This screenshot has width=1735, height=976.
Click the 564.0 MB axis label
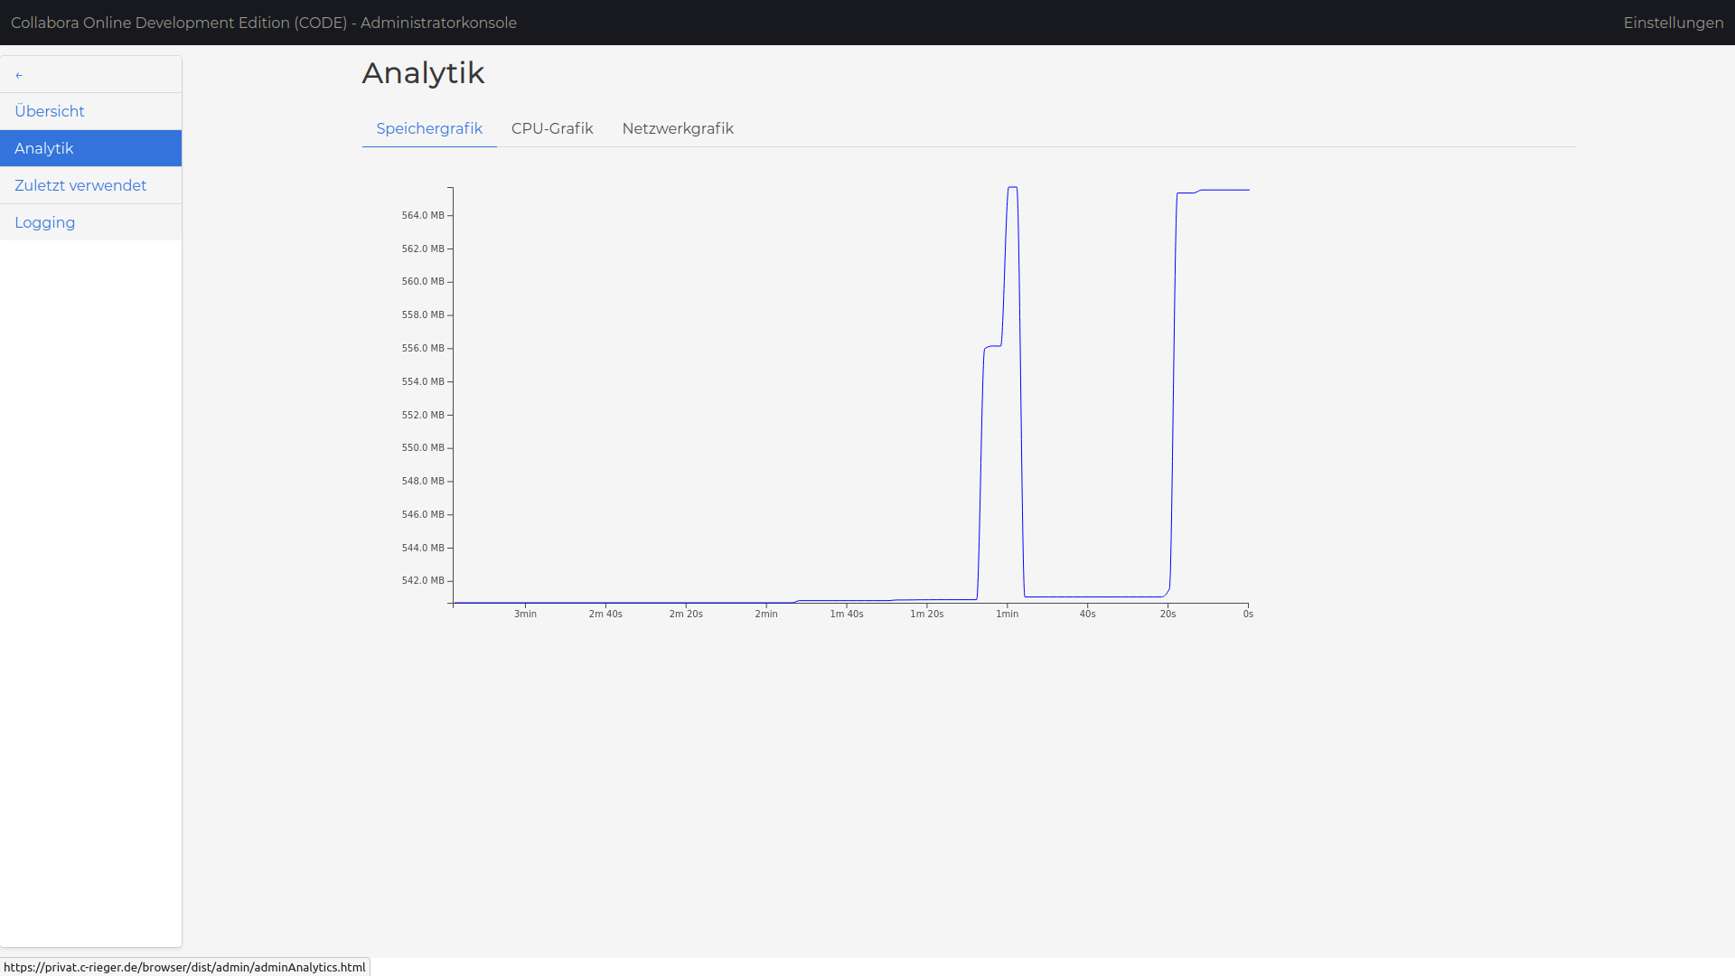[x=423, y=215]
